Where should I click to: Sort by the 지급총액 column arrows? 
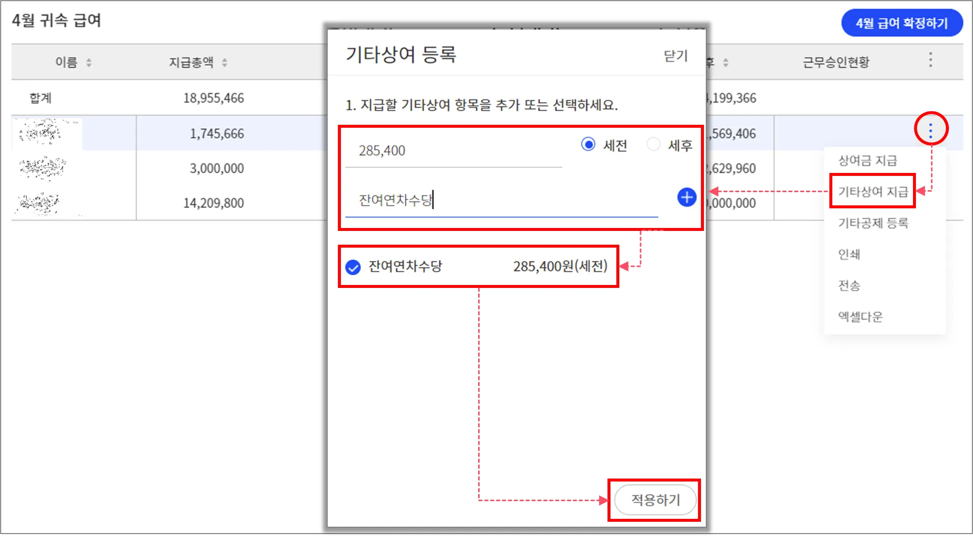coord(224,62)
